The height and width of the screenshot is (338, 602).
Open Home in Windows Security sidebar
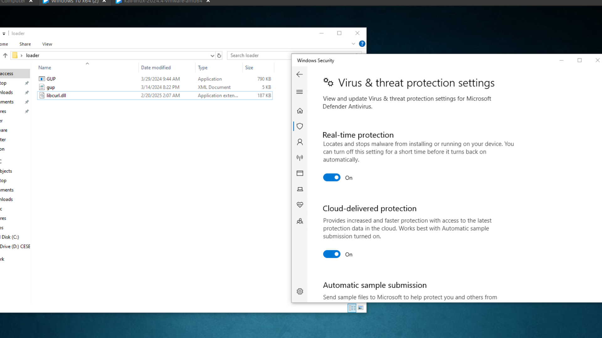[x=300, y=111]
